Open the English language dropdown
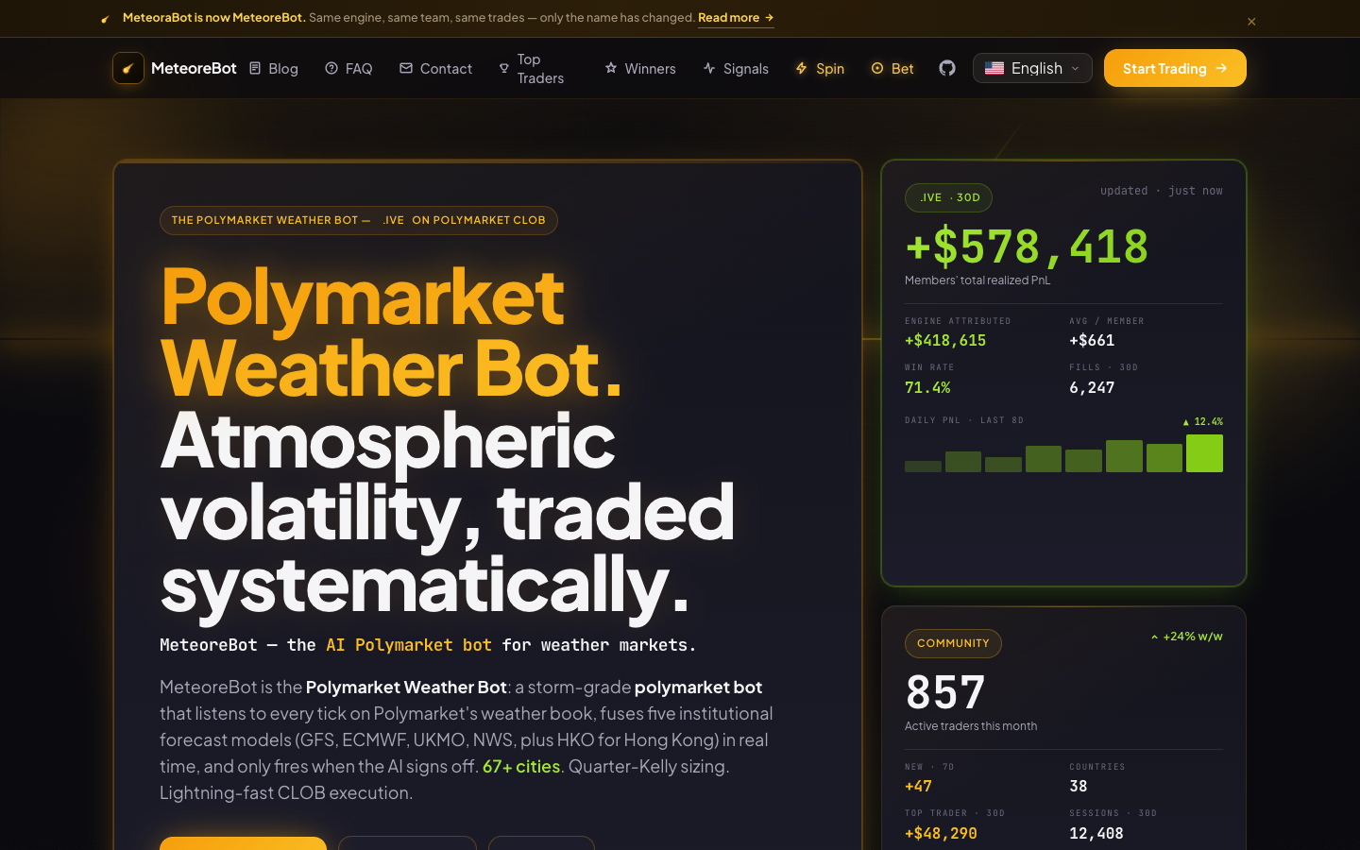This screenshot has height=850, width=1360. [x=1032, y=68]
